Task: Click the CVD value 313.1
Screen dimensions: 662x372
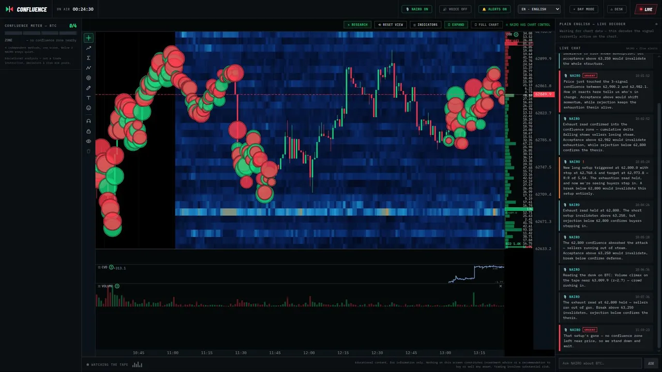Action: coord(121,268)
